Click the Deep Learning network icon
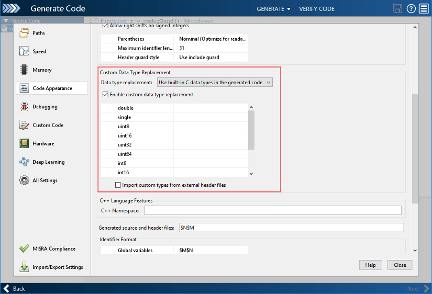Image resolution: width=432 pixels, height=294 pixels. click(24, 162)
